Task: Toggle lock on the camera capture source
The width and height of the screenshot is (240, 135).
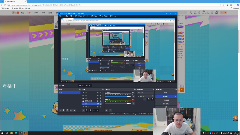Action: [x=100, y=101]
